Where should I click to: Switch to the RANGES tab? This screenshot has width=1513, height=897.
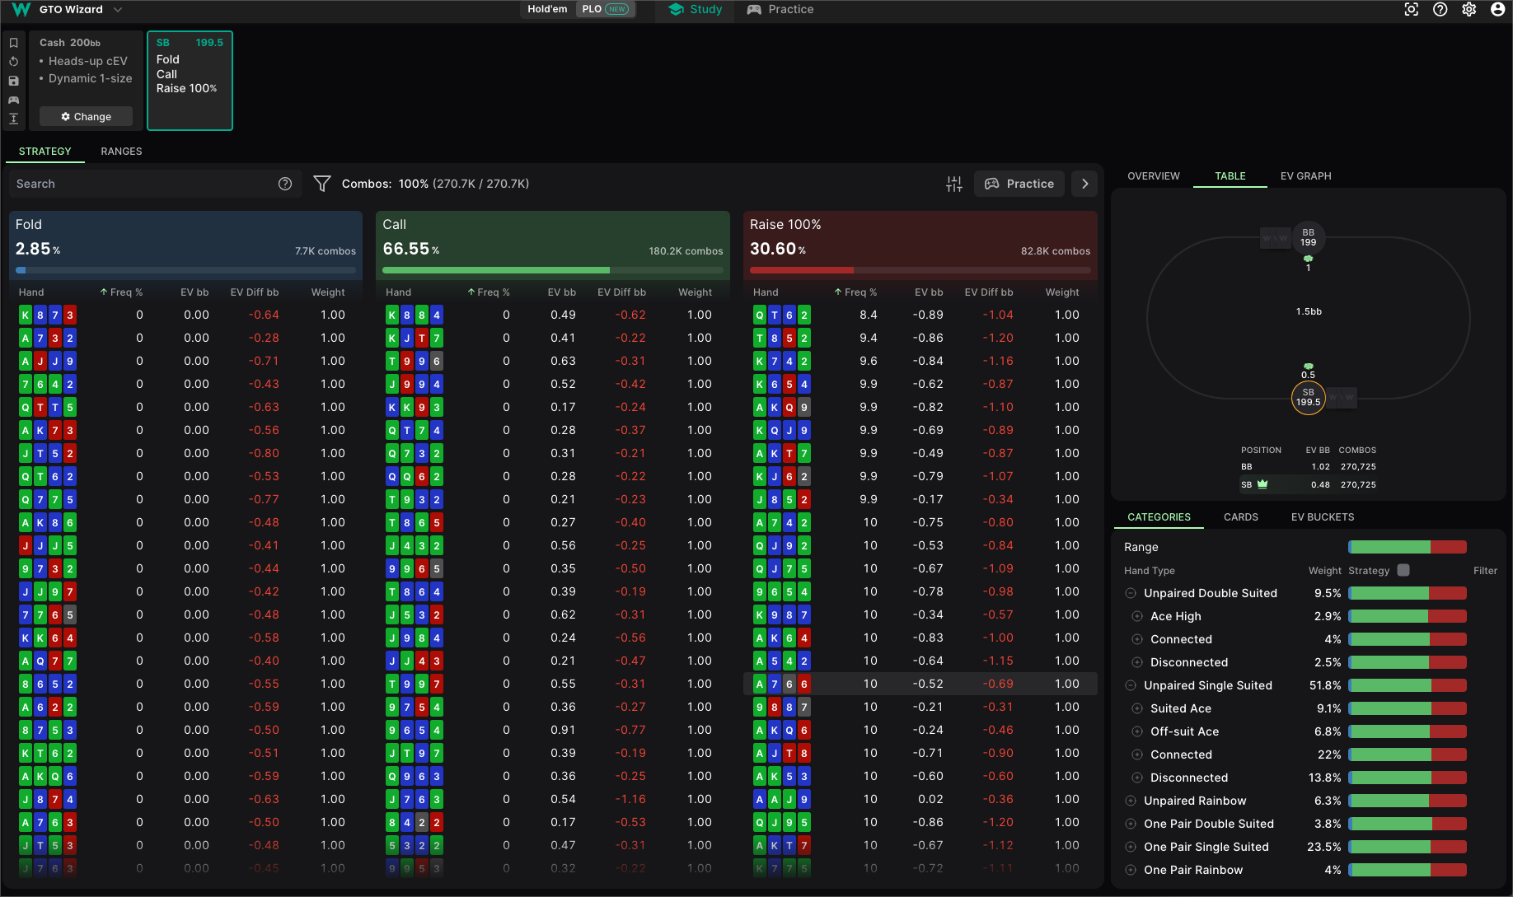(x=121, y=151)
